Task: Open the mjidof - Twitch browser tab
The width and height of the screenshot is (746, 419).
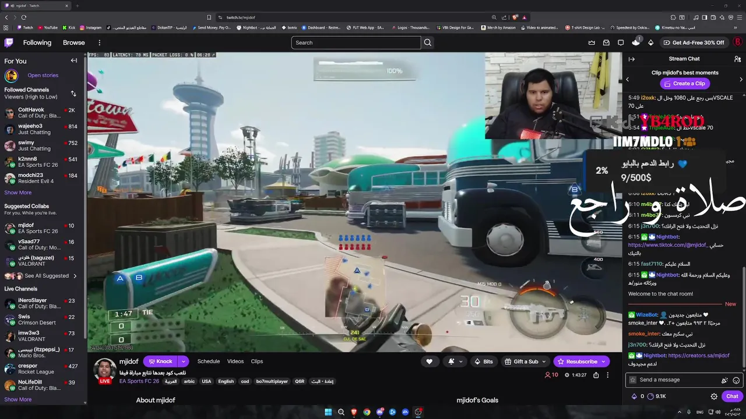Action: [x=36, y=6]
